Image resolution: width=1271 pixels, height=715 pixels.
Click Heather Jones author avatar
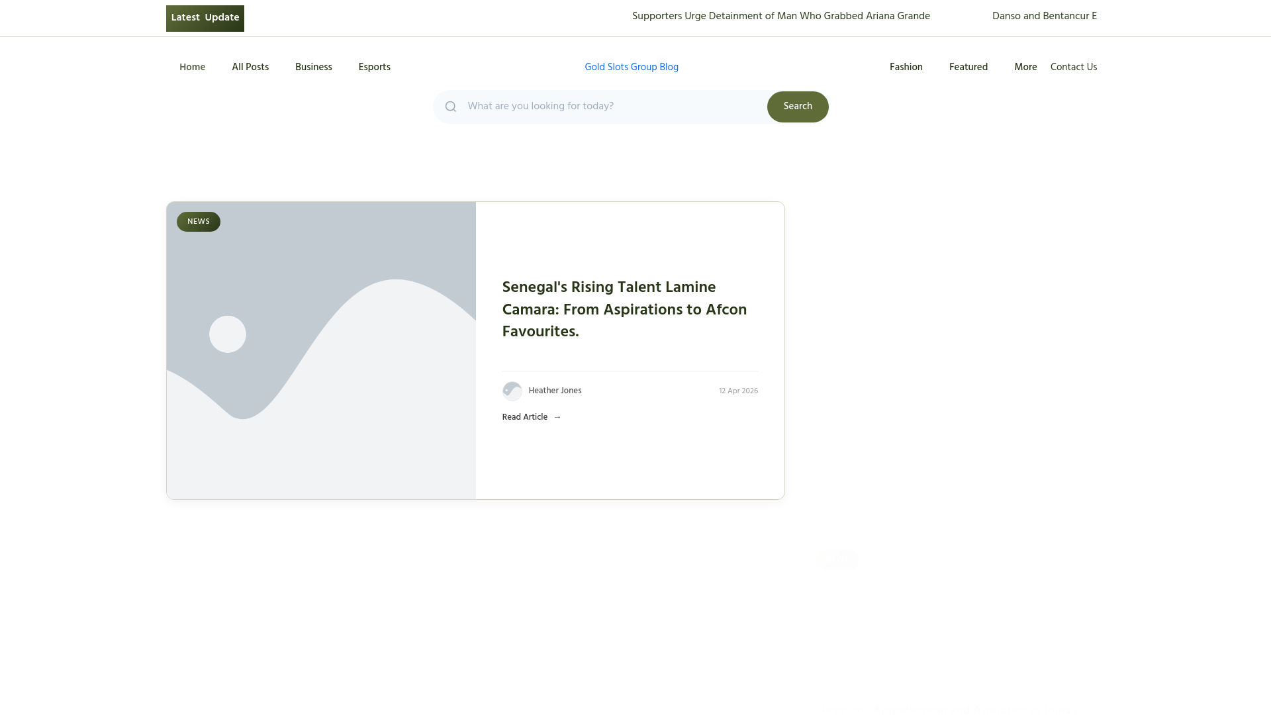tap(512, 391)
